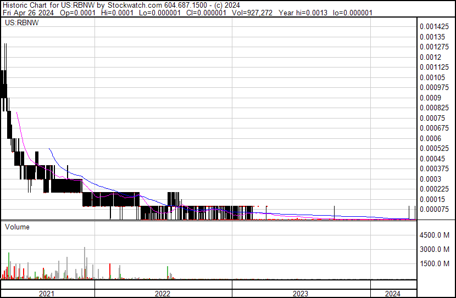Screen dimensions: 456x298
Task: Click the 0.0009 price axis label
Action: (430, 98)
